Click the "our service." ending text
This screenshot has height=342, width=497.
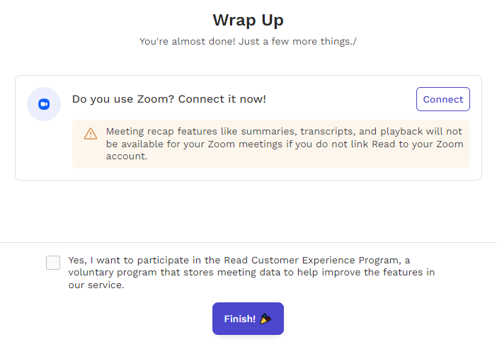96,285
